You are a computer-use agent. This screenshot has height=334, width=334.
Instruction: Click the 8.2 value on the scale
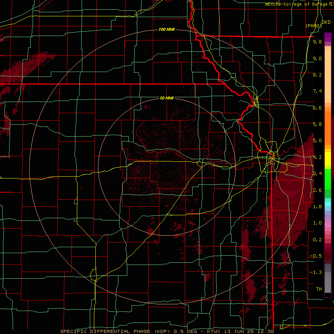317,75
